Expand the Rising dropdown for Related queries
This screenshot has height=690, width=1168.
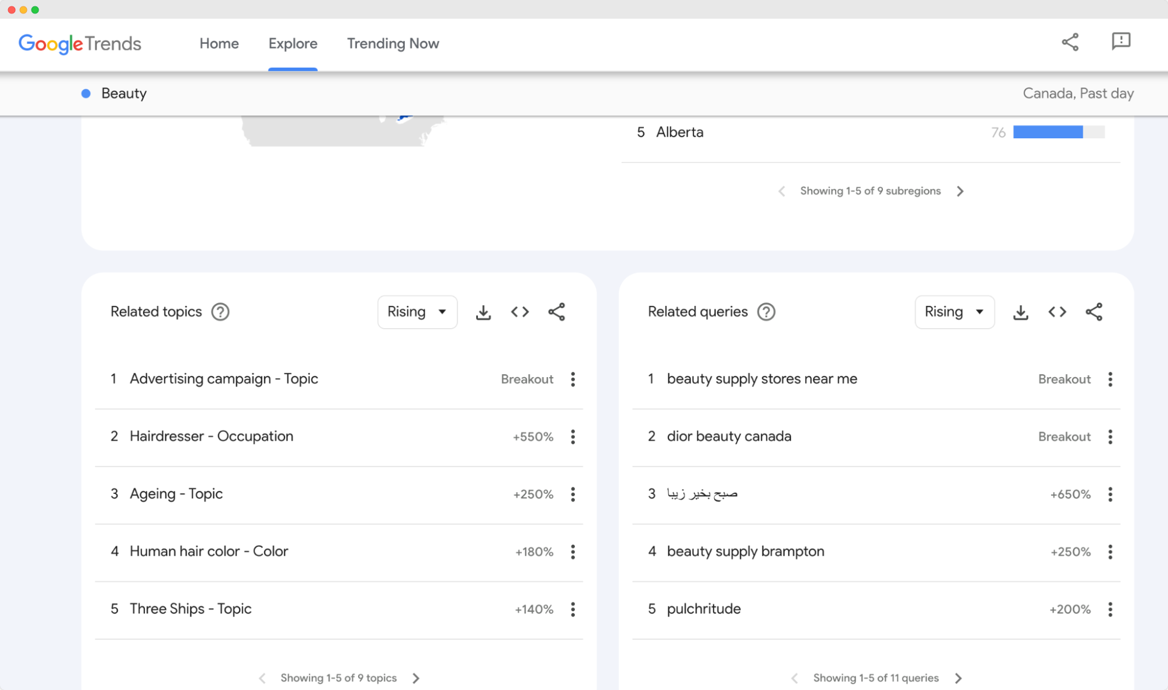[x=954, y=311]
